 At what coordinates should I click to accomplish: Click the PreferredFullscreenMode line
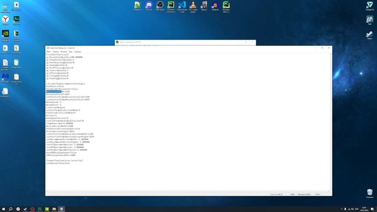coord(61,112)
